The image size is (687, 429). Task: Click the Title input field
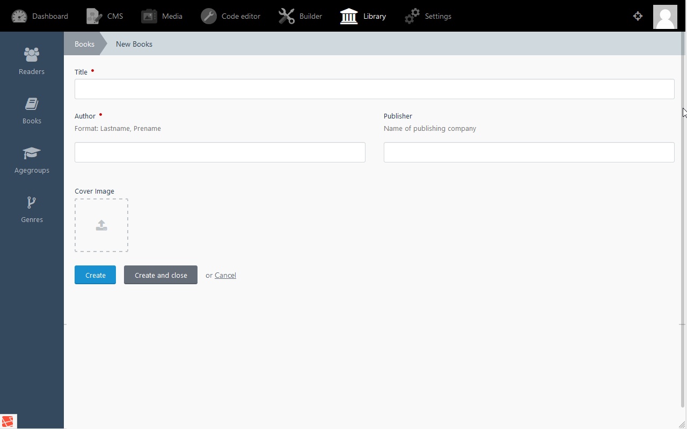coord(374,89)
